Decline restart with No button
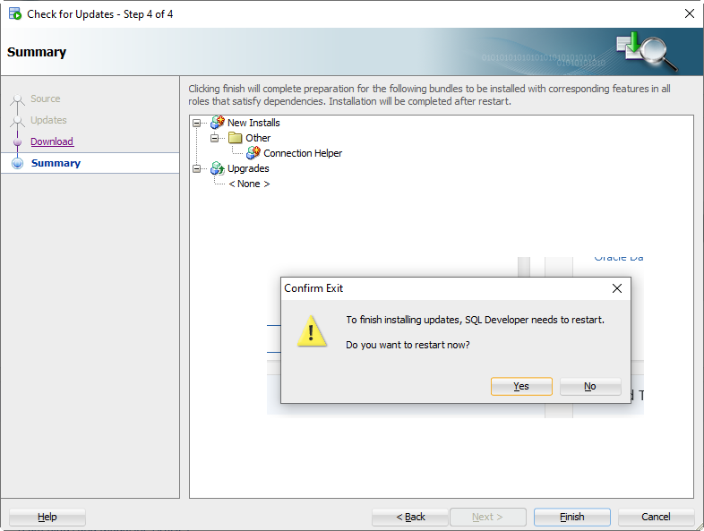The image size is (704, 531). coord(590,386)
